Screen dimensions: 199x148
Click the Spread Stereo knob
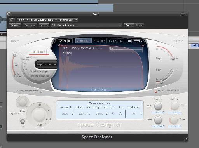coord(175,106)
